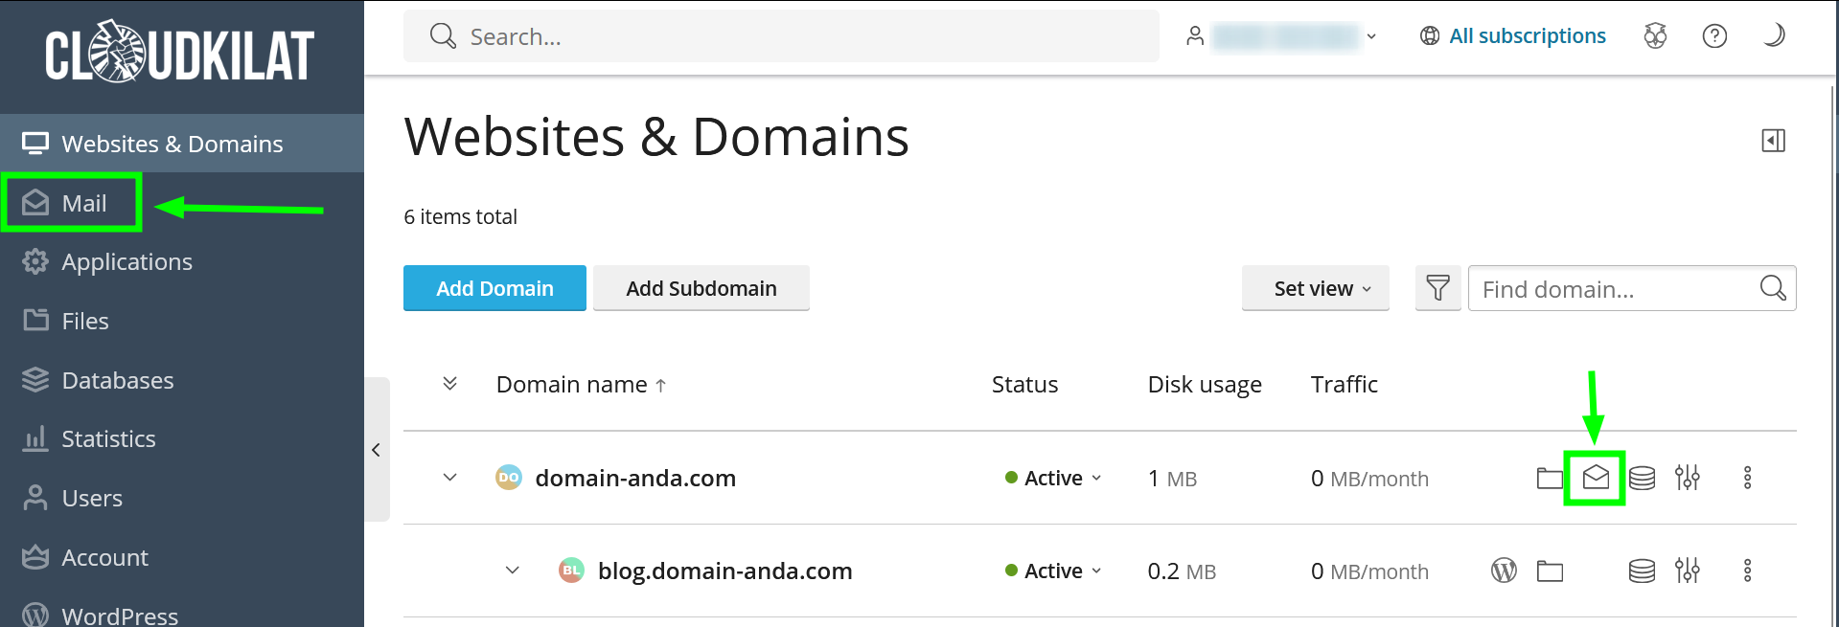Open databases icon for domain-anda.com
1839x627 pixels.
coord(1642,478)
